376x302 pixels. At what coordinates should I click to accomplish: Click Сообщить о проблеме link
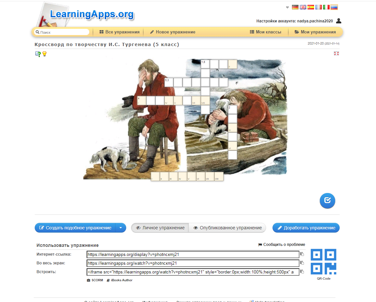281,245
